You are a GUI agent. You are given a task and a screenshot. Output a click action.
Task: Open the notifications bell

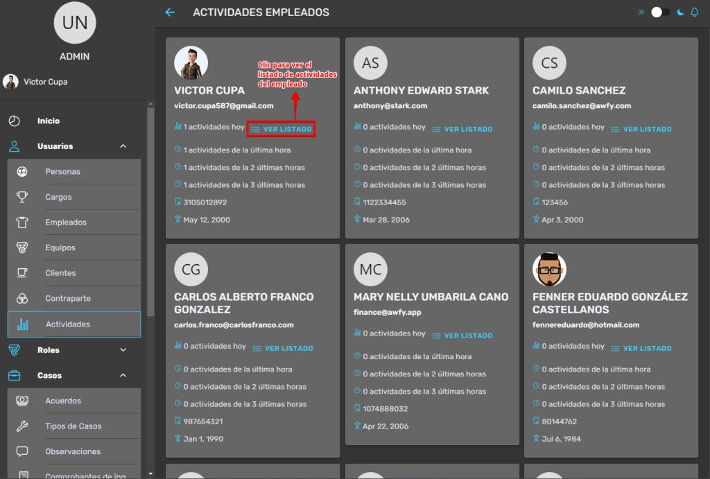(x=694, y=12)
